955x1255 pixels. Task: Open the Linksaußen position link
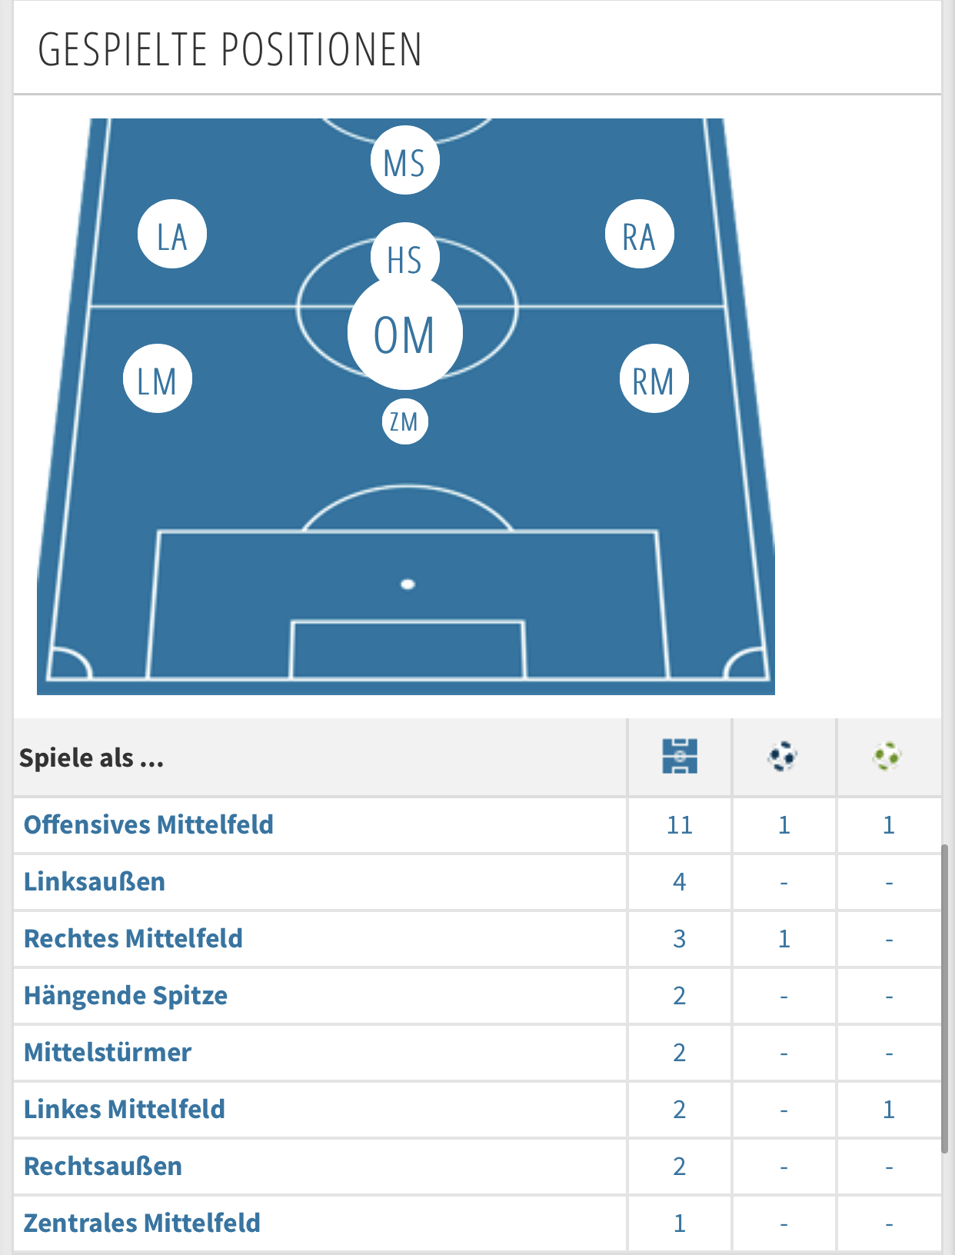point(95,881)
